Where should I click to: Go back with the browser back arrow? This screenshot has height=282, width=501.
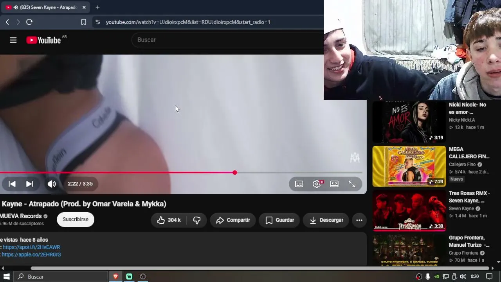point(7,22)
